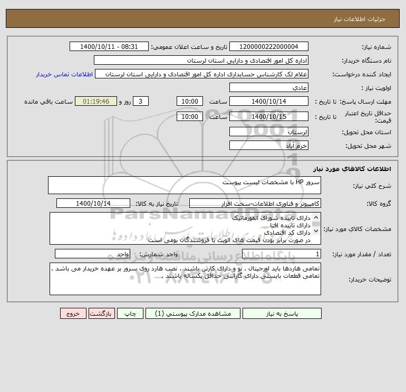The height and width of the screenshot is (392, 406).
Task: Click the response deadline hour 10:00 field
Action: pyautogui.click(x=190, y=102)
